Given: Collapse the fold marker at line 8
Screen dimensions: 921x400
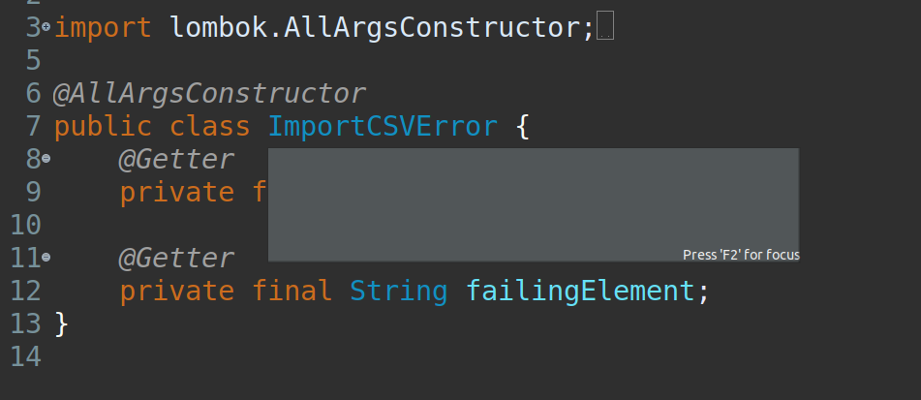Looking at the screenshot, I should [46, 159].
